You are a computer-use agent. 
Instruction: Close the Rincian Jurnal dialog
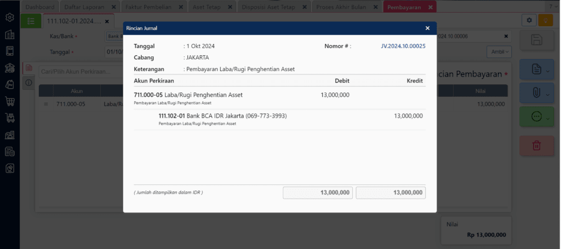pyautogui.click(x=427, y=28)
